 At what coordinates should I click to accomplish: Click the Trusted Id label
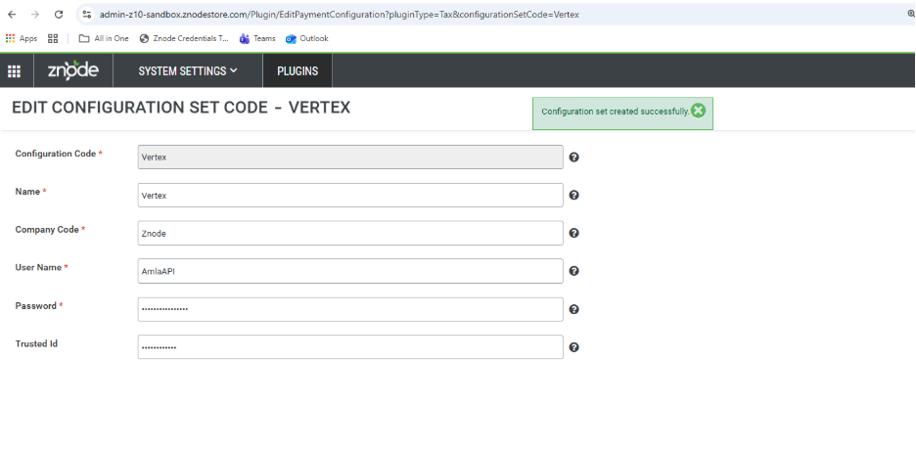[36, 343]
